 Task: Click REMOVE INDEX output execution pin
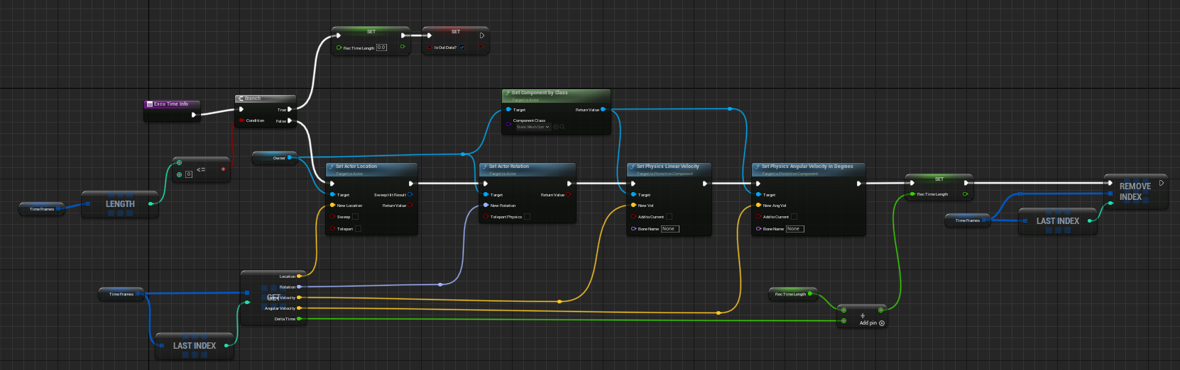[x=1162, y=183]
